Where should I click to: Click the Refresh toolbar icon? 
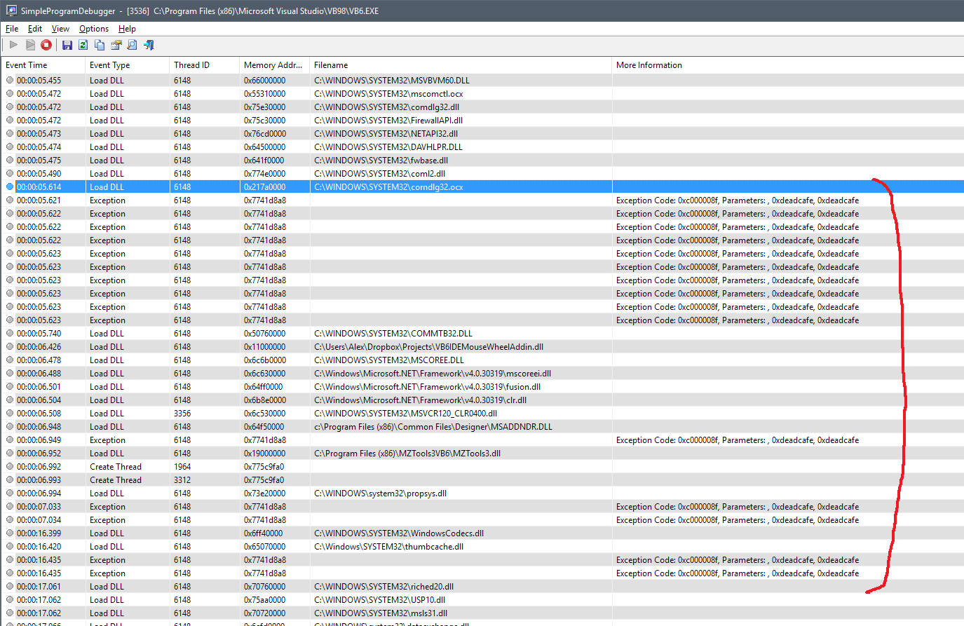tap(83, 45)
